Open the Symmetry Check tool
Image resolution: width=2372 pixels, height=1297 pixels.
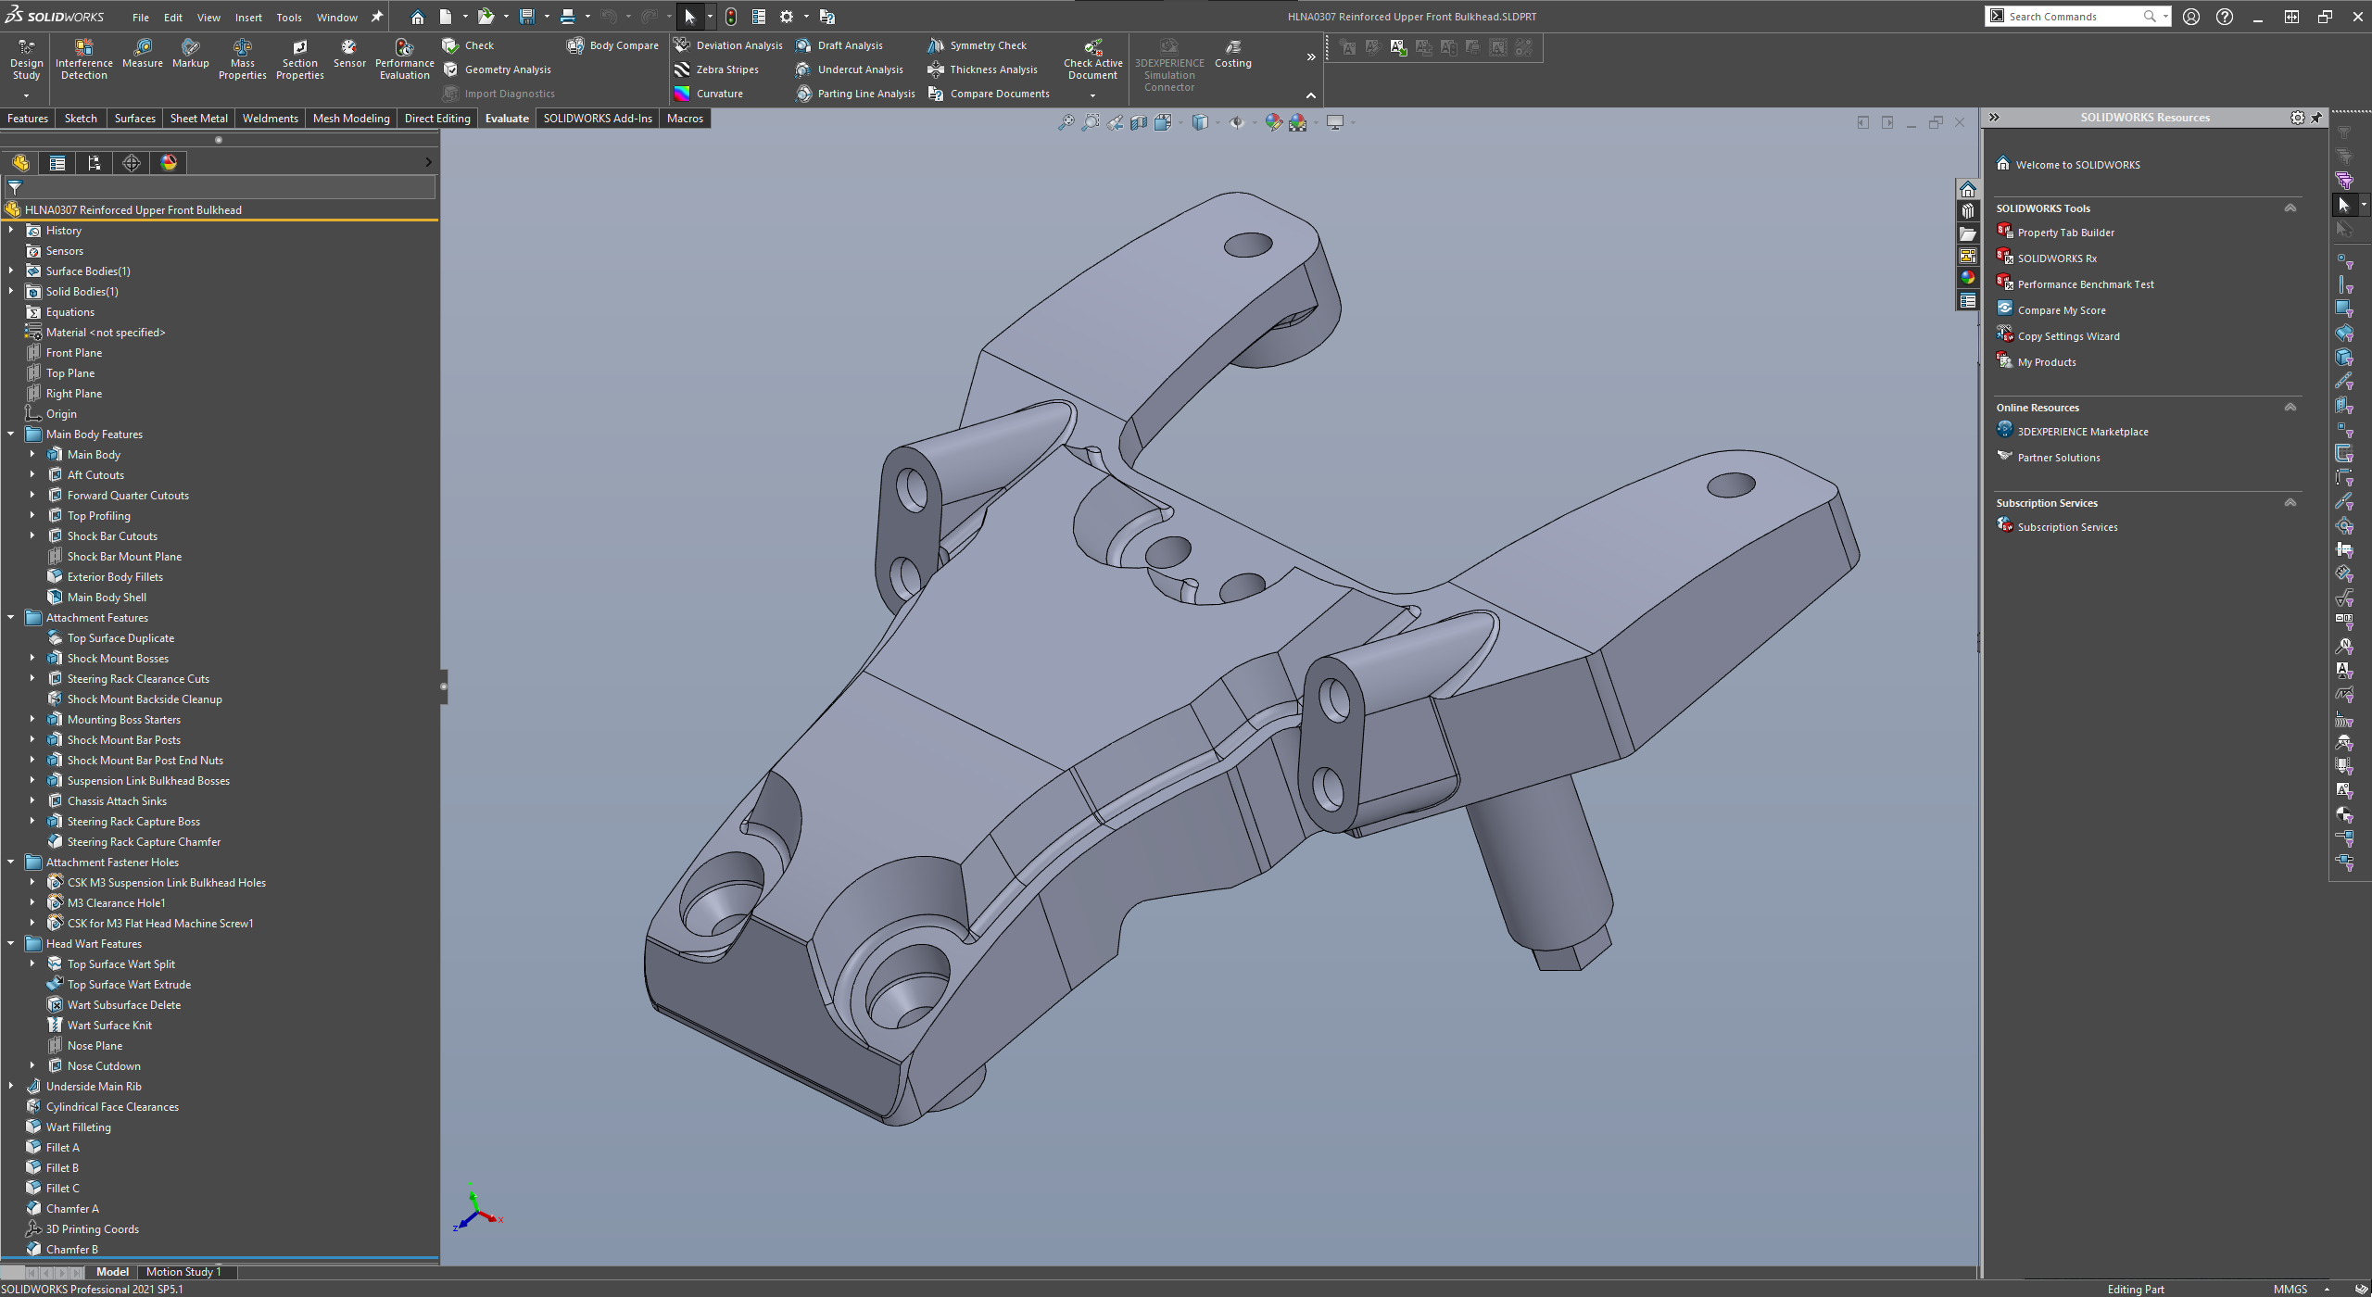(978, 45)
